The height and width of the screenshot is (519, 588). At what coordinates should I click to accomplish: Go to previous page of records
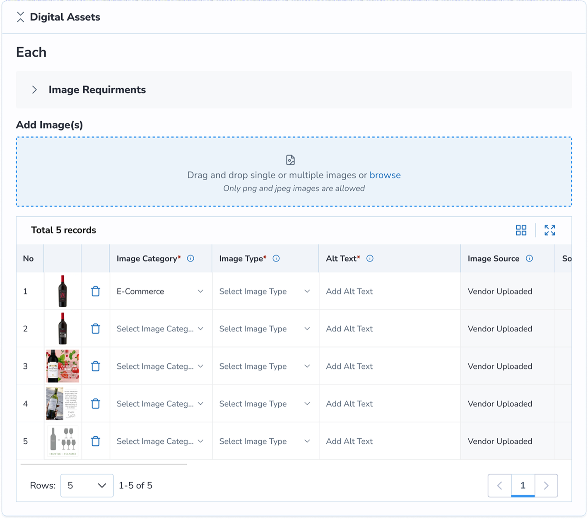pos(499,485)
